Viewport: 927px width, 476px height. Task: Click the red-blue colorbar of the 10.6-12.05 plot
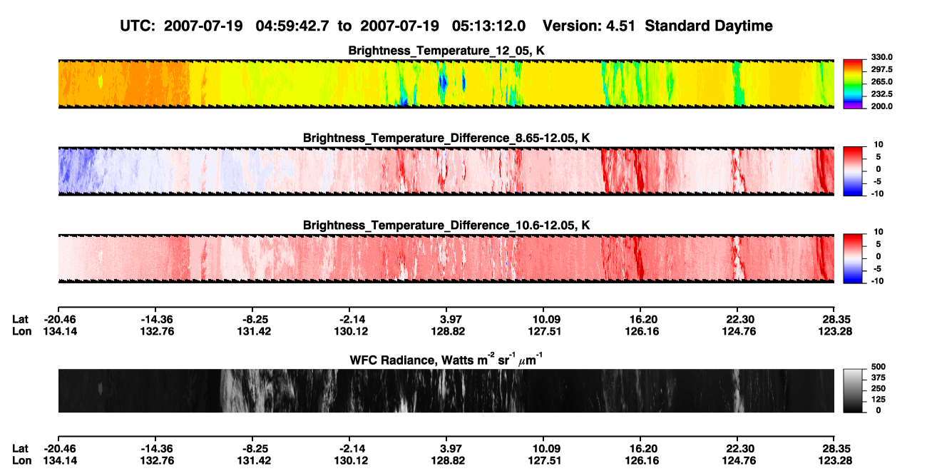click(853, 259)
